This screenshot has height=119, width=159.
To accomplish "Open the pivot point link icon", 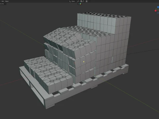I will (x=78, y=1).
